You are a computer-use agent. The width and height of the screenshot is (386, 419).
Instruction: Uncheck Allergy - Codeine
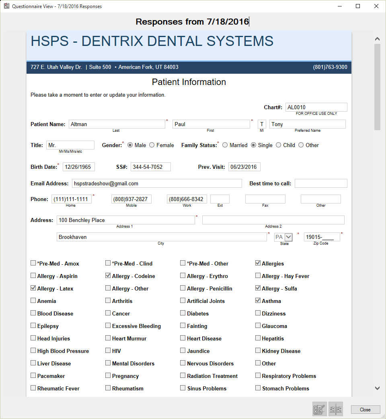pyautogui.click(x=108, y=276)
